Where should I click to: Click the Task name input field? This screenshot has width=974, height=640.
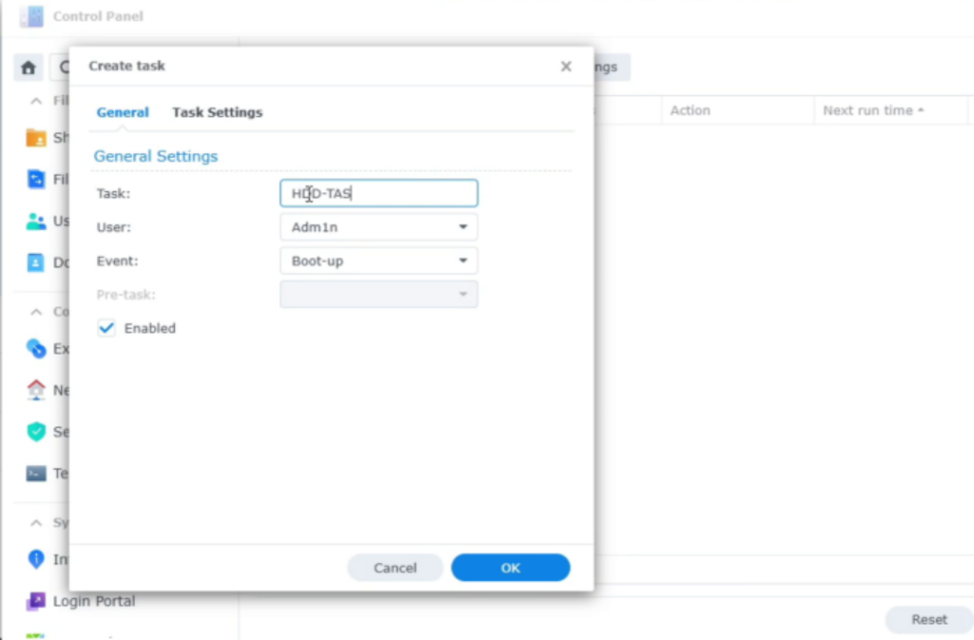pyautogui.click(x=379, y=194)
